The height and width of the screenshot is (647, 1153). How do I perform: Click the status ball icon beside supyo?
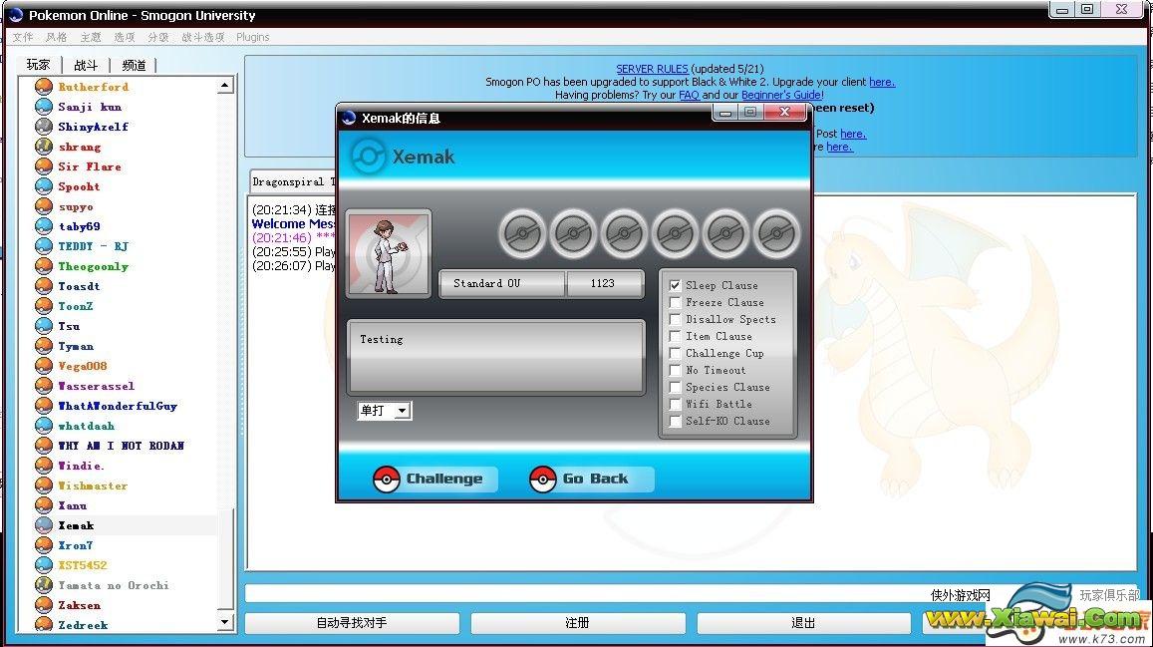pos(44,206)
